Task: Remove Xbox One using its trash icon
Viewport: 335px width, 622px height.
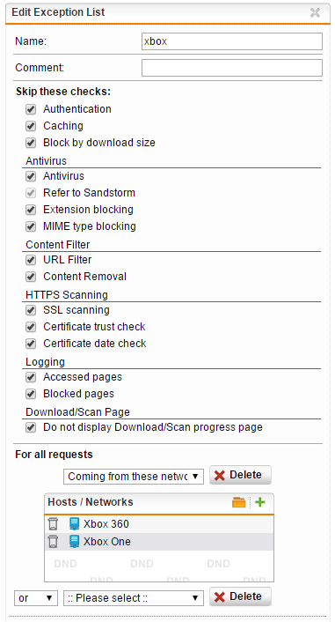Action: (53, 542)
